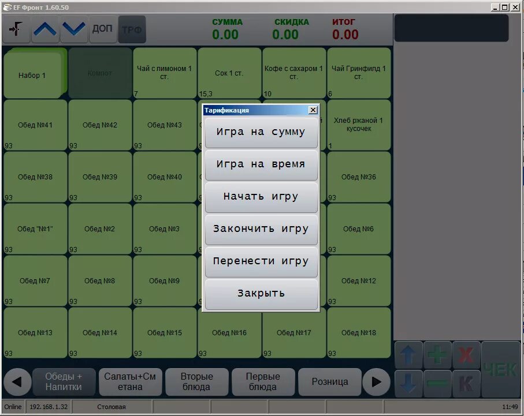Select the Обед №17 tile
524x416 pixels.
(293, 332)
